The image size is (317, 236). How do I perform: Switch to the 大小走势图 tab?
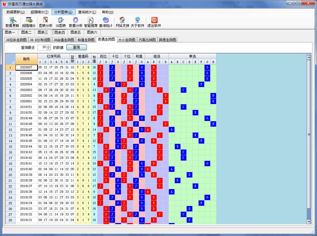click(x=127, y=40)
